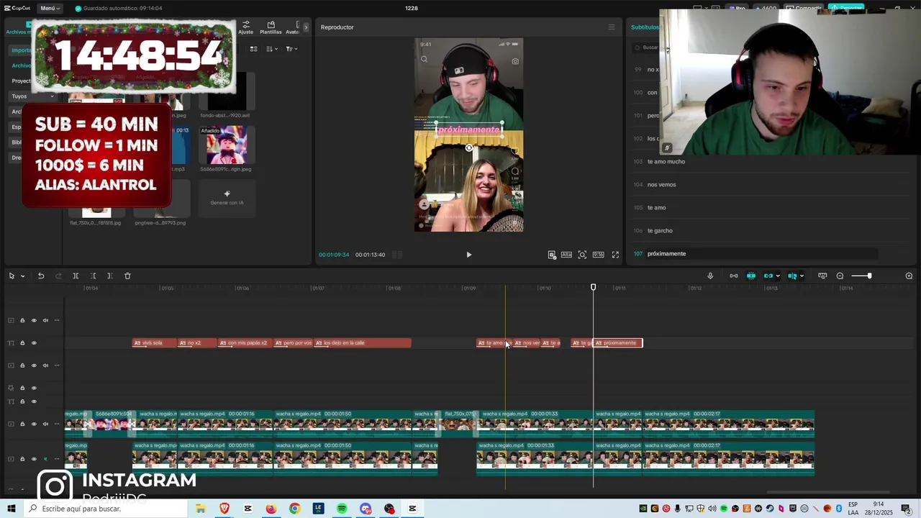
Task: Open the selection tool dropdown arrow
Action: (22, 276)
